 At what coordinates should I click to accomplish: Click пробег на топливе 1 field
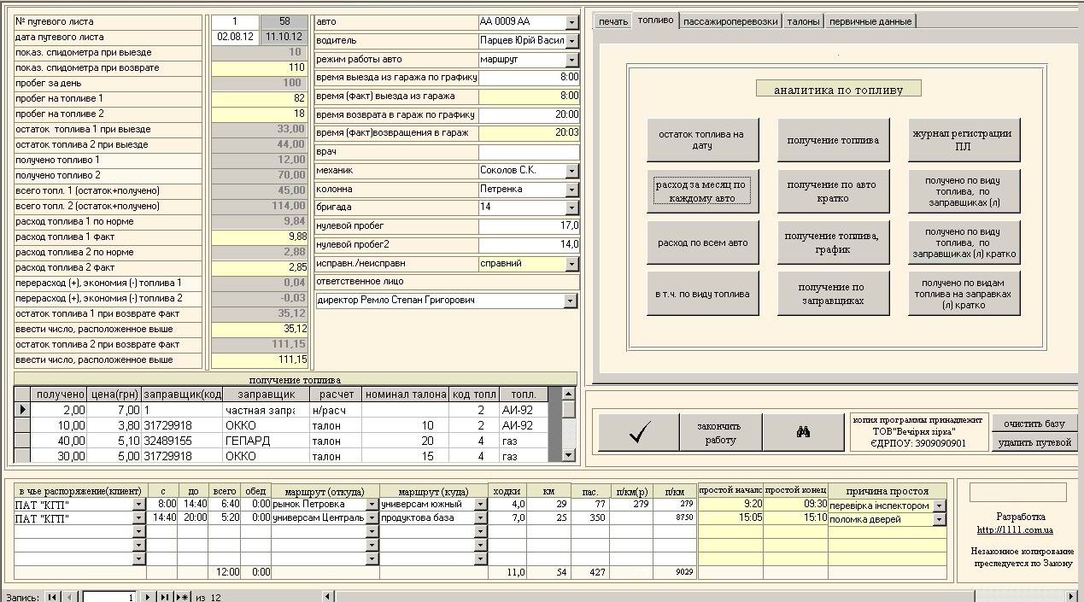pos(259,99)
